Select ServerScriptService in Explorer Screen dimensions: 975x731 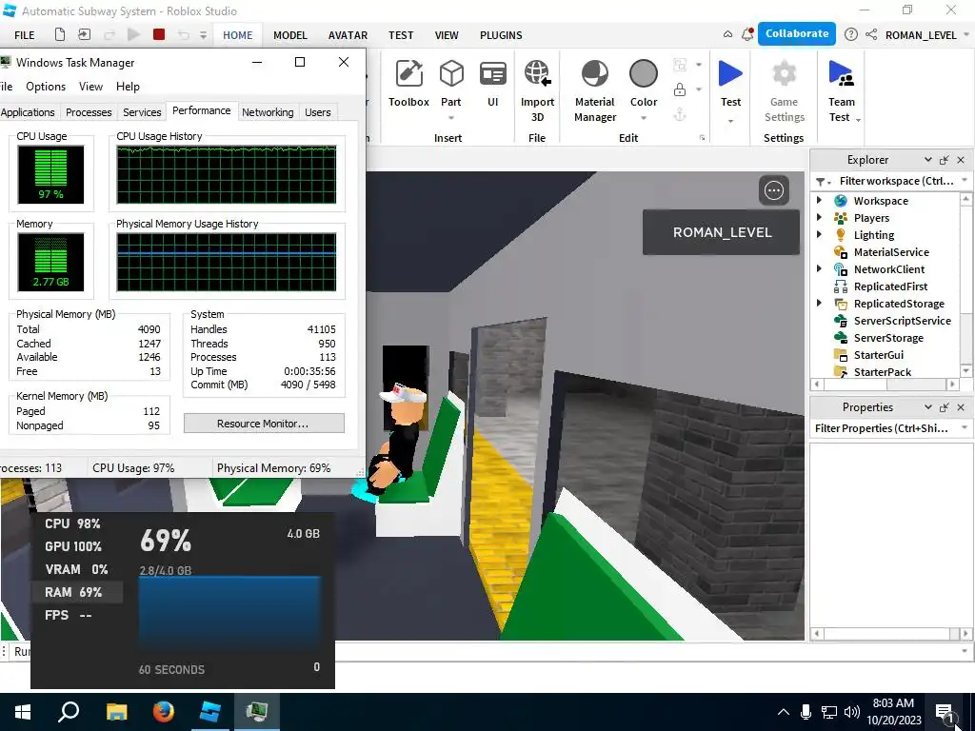tap(902, 321)
